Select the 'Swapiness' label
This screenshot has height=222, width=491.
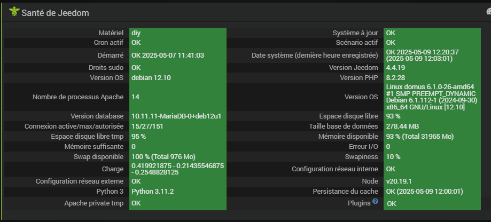click(361, 156)
